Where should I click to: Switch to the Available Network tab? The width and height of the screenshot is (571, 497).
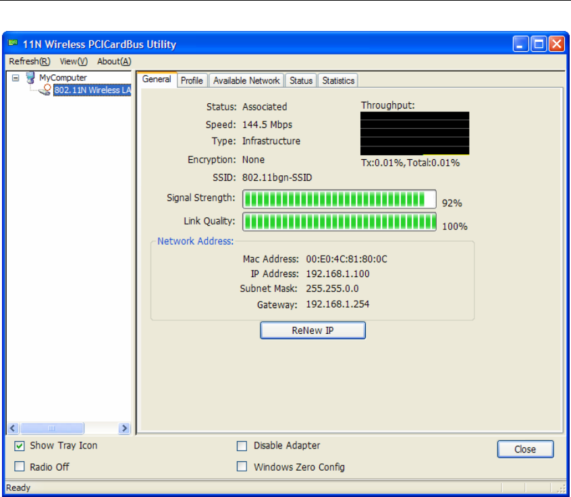coord(246,80)
